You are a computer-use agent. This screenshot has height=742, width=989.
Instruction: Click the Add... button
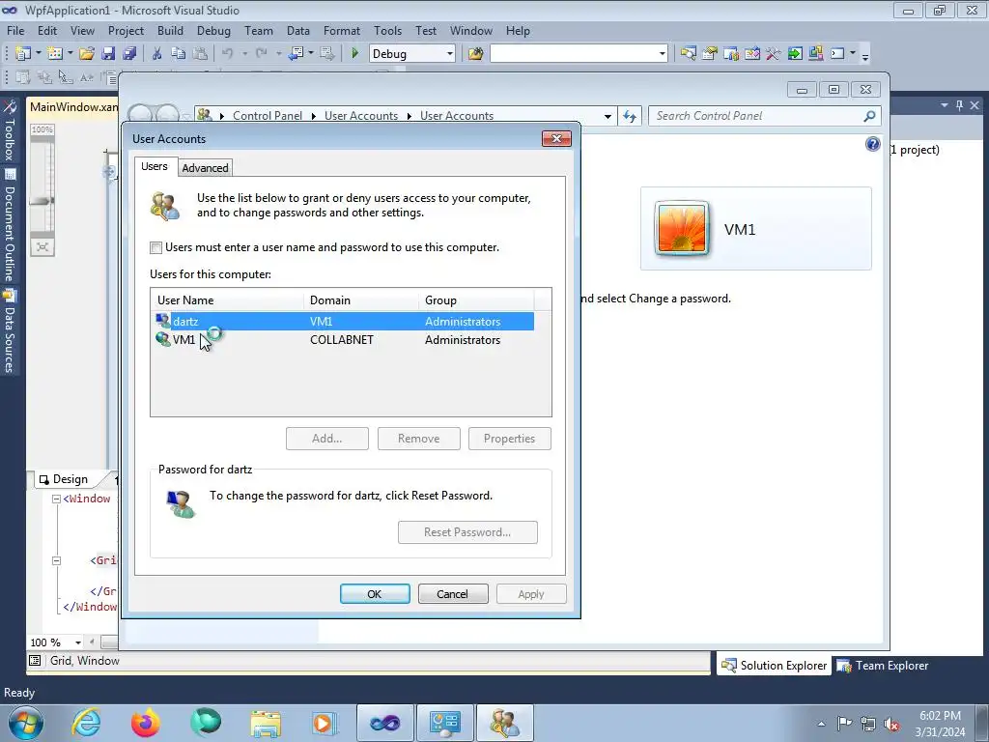326,439
